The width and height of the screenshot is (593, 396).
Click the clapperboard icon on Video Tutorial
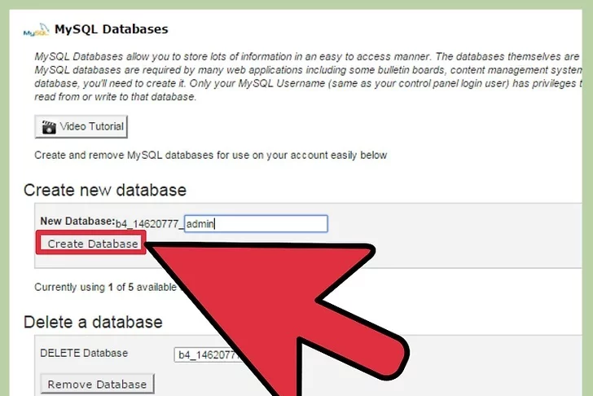[49, 127]
